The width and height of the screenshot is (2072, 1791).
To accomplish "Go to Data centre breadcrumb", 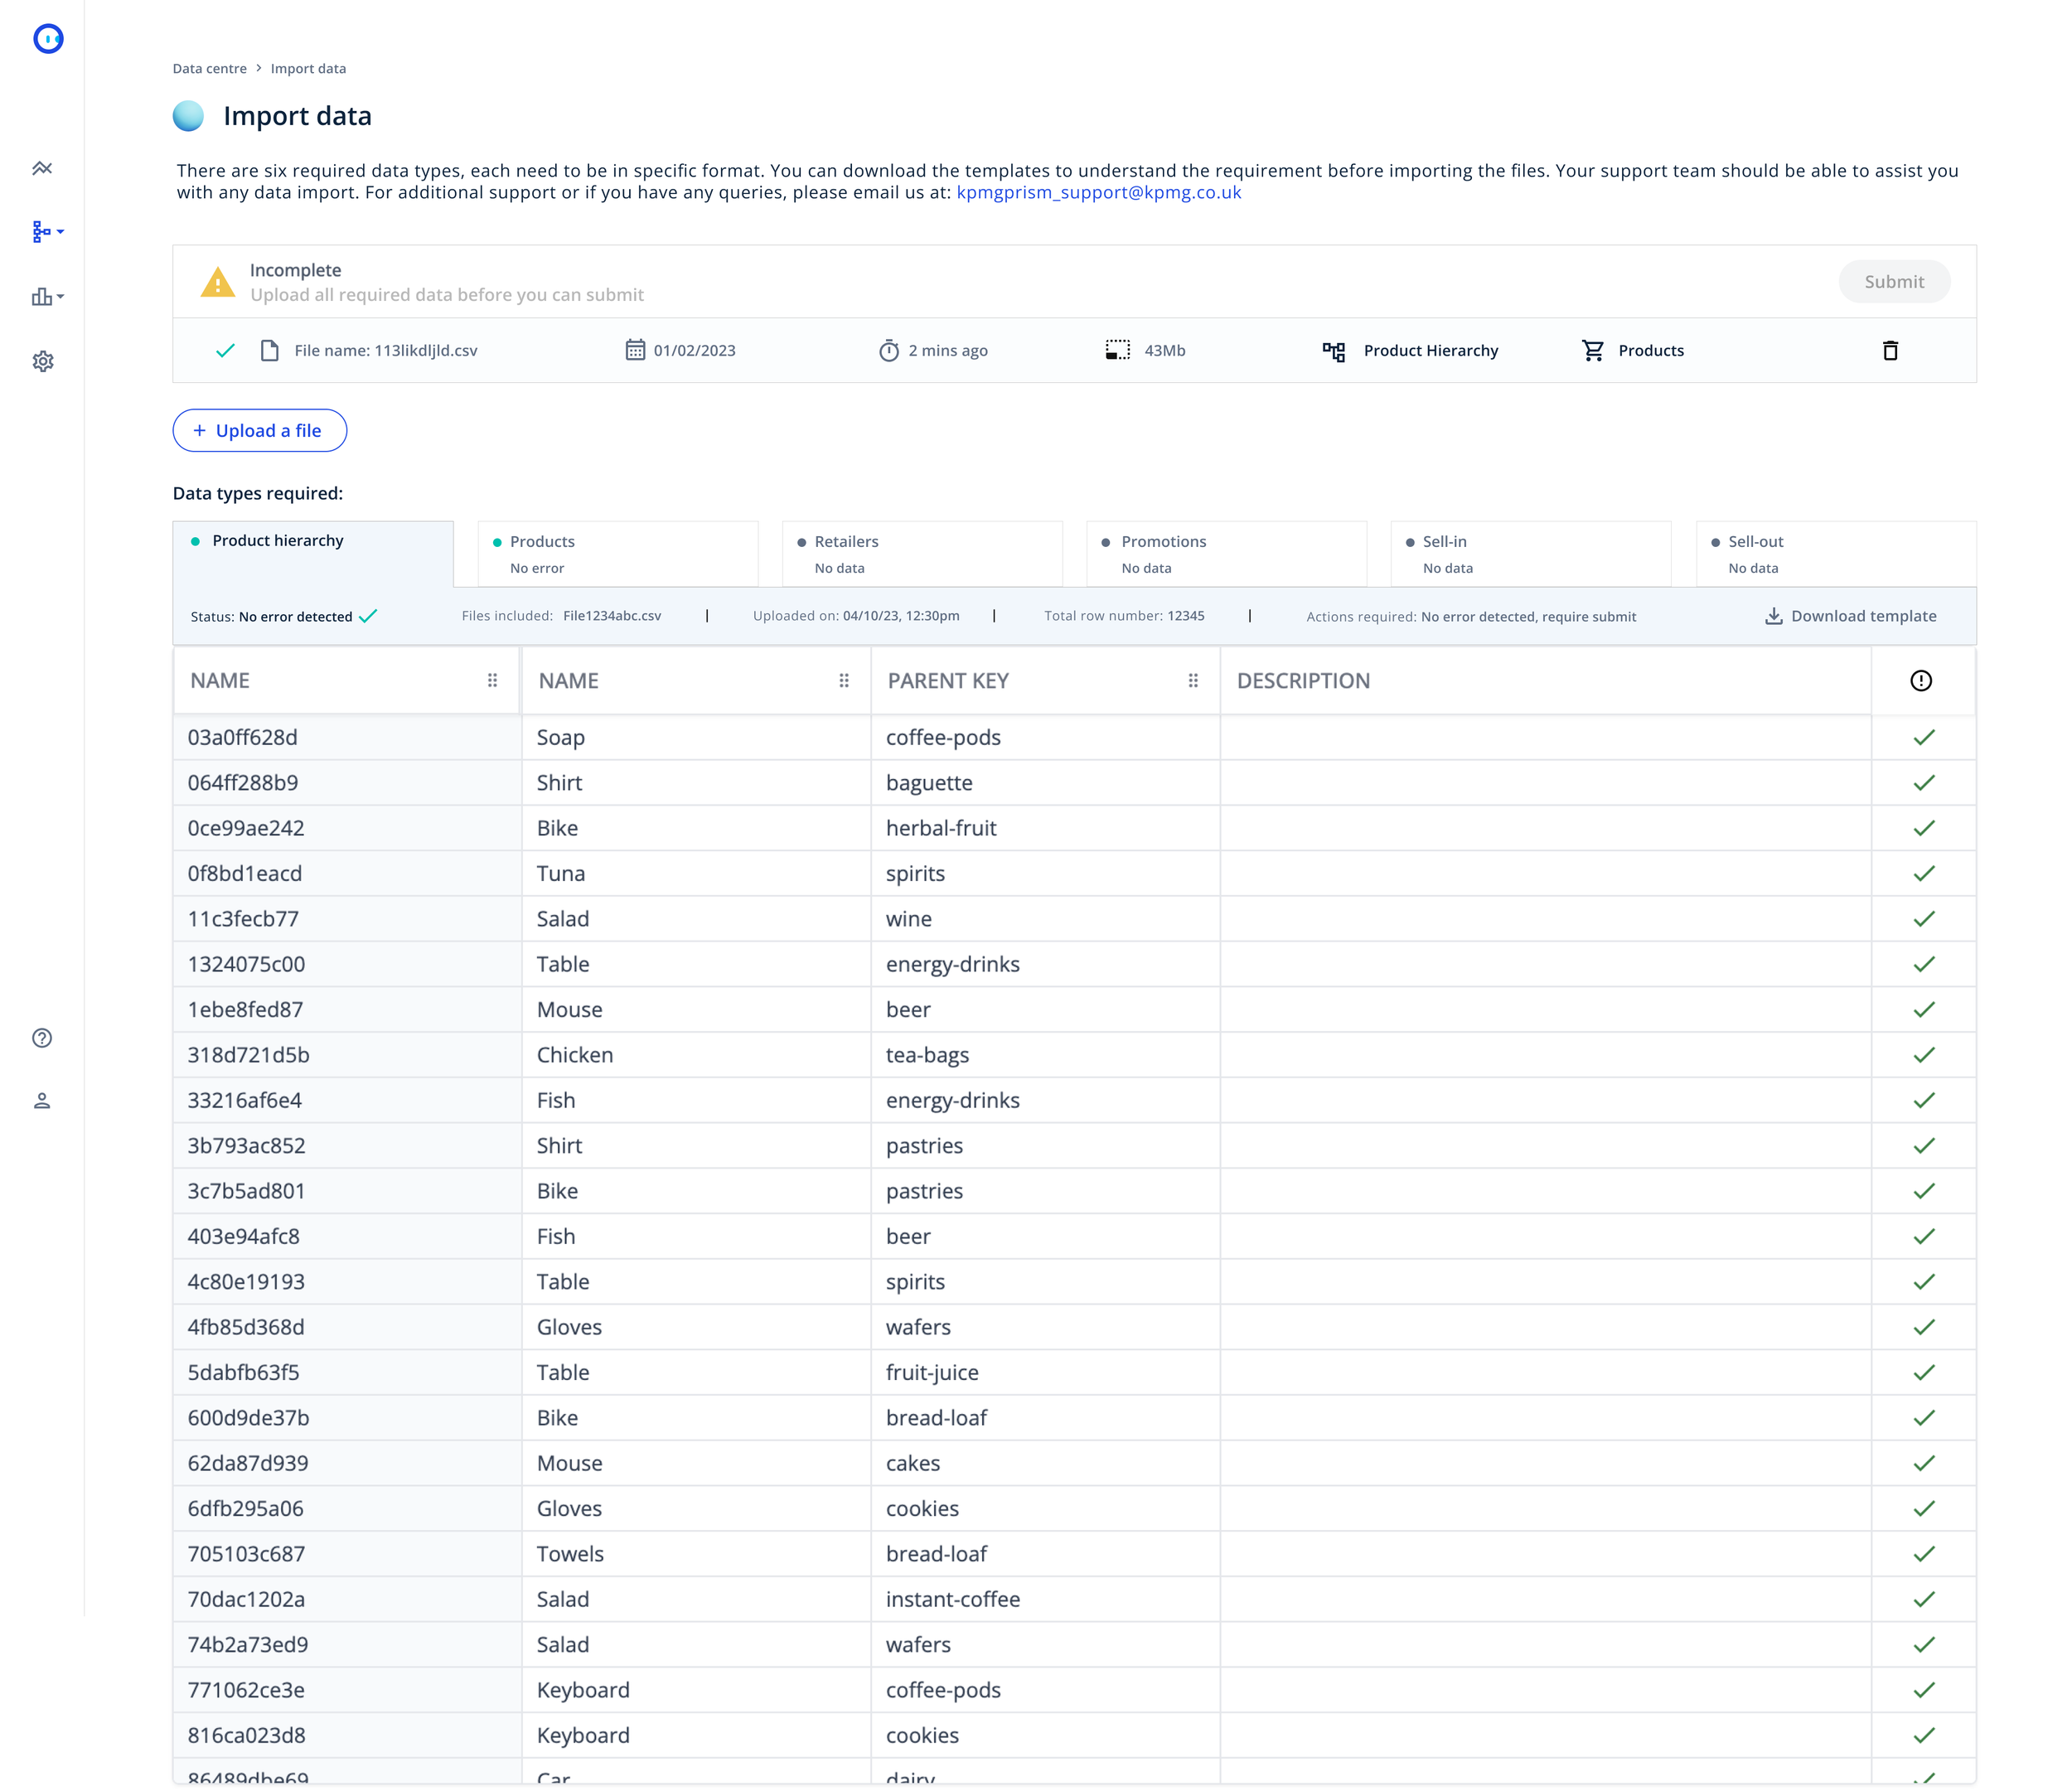I will [209, 69].
